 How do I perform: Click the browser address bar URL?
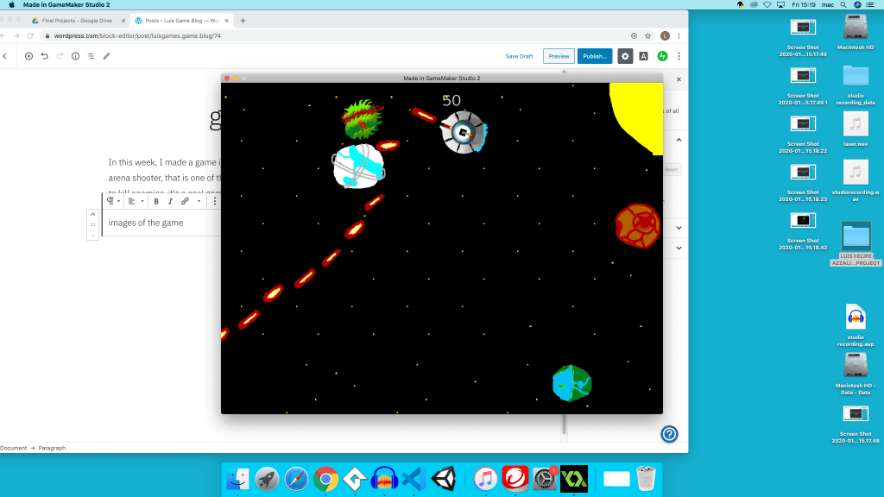click(138, 36)
